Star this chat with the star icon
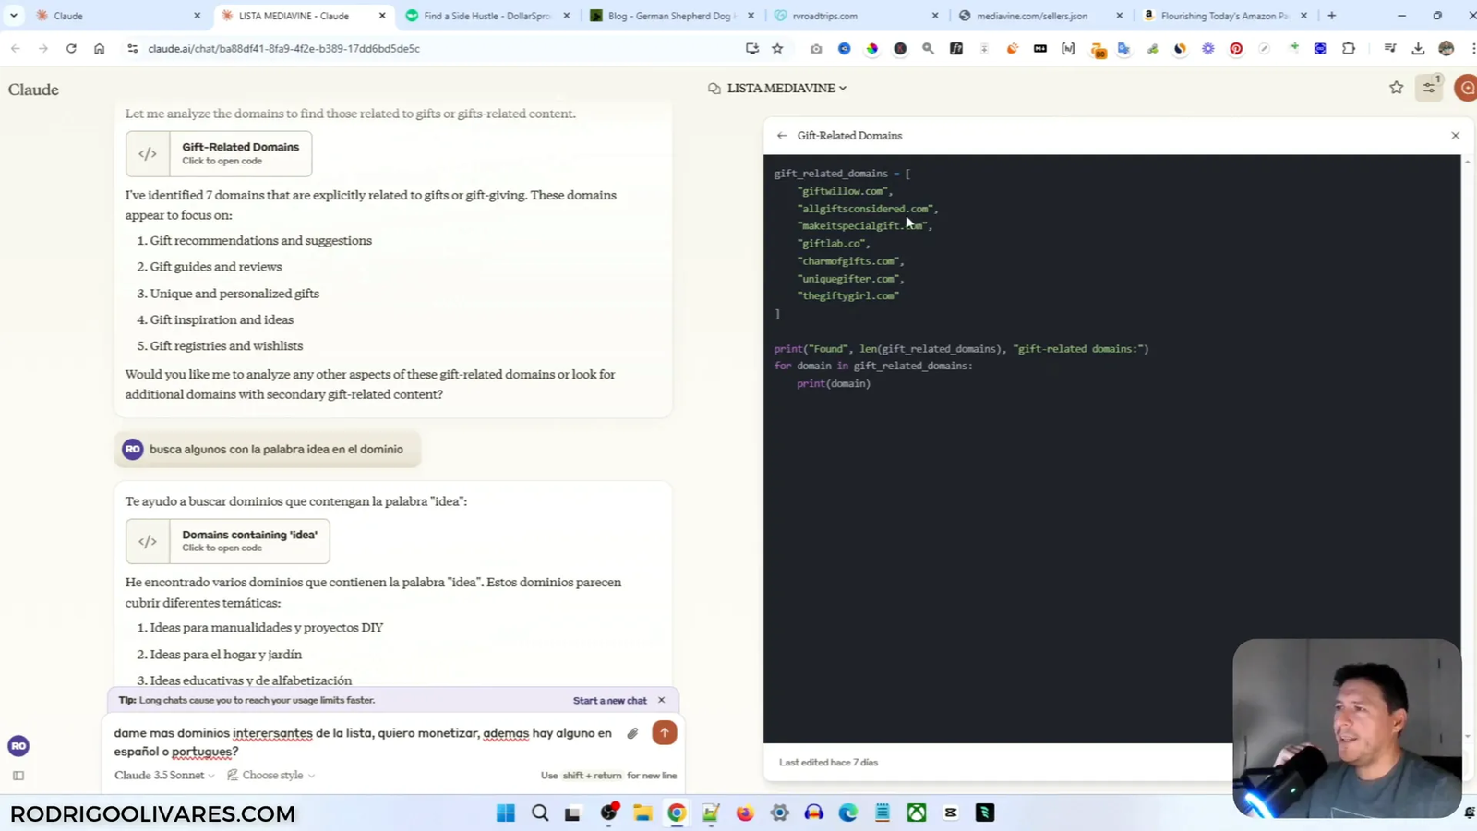1477x831 pixels. click(x=1396, y=88)
